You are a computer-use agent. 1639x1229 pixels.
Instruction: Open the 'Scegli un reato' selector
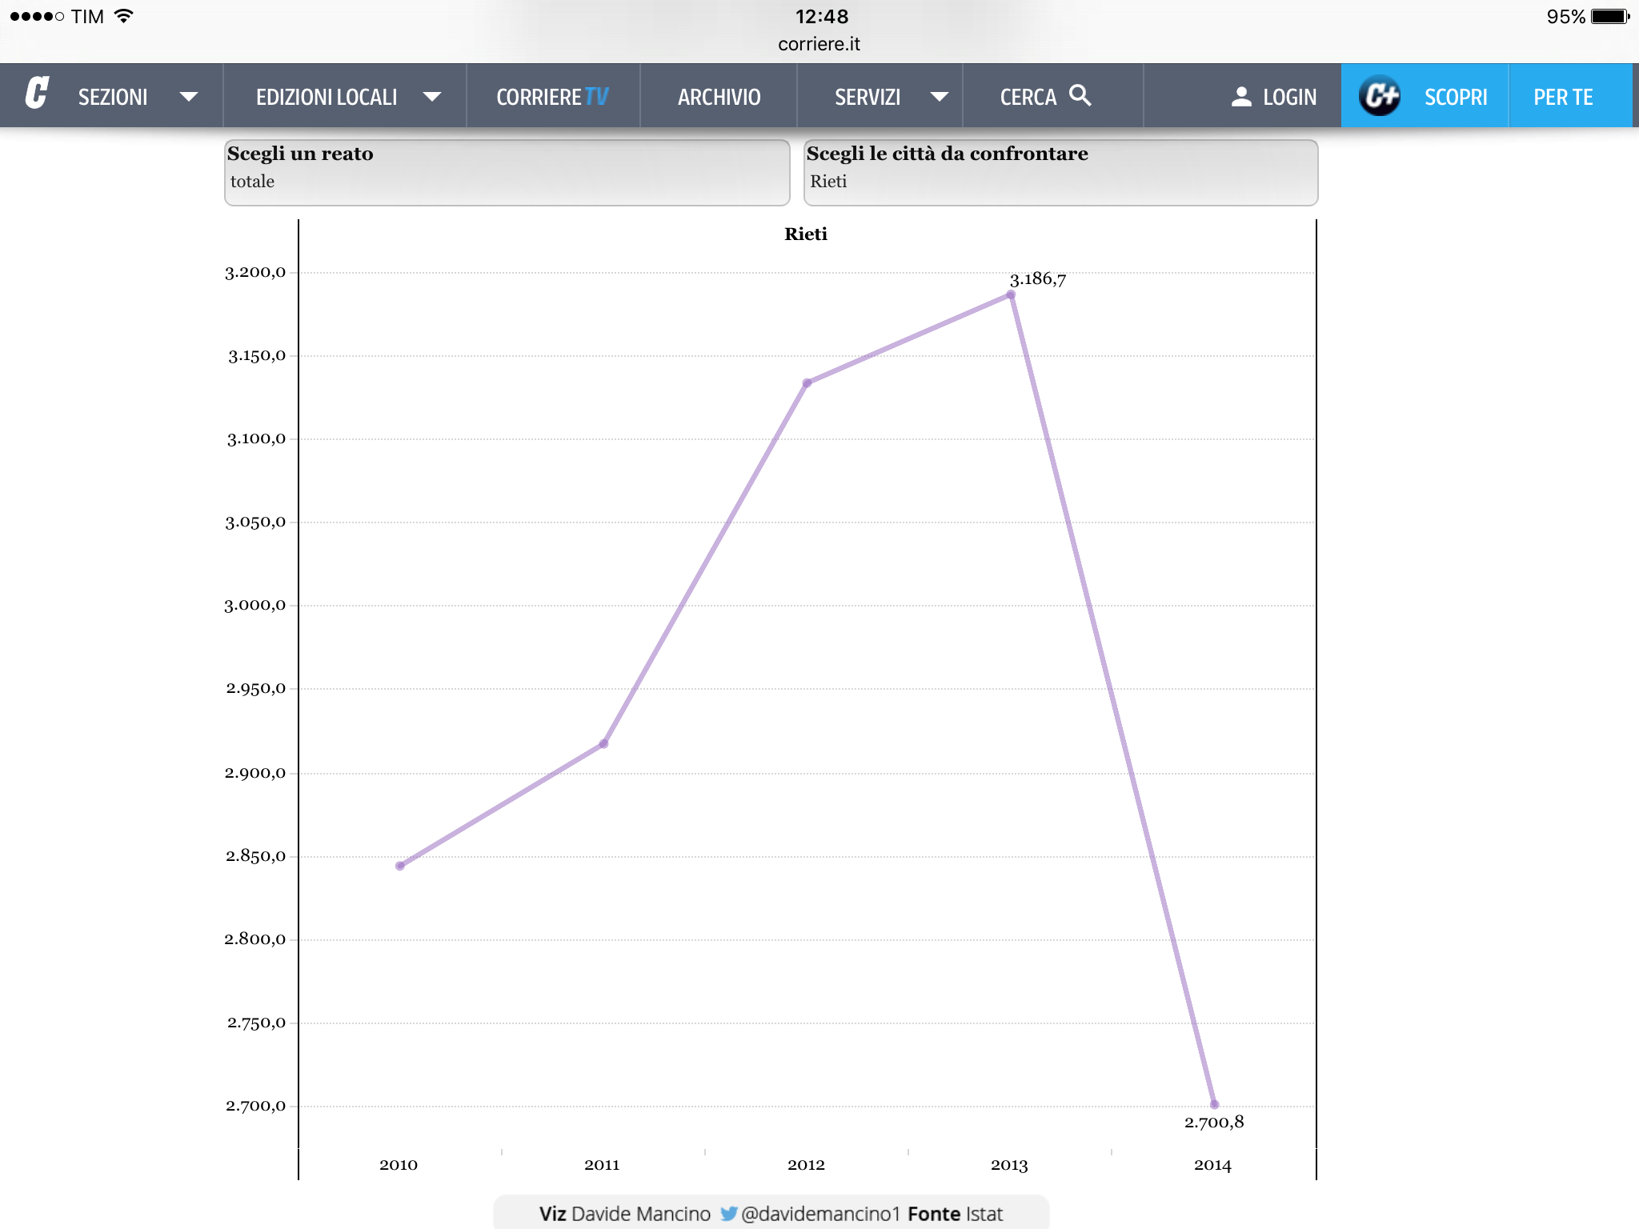507,172
